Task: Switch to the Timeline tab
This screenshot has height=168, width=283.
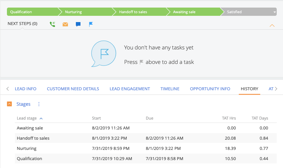Action: (170, 89)
